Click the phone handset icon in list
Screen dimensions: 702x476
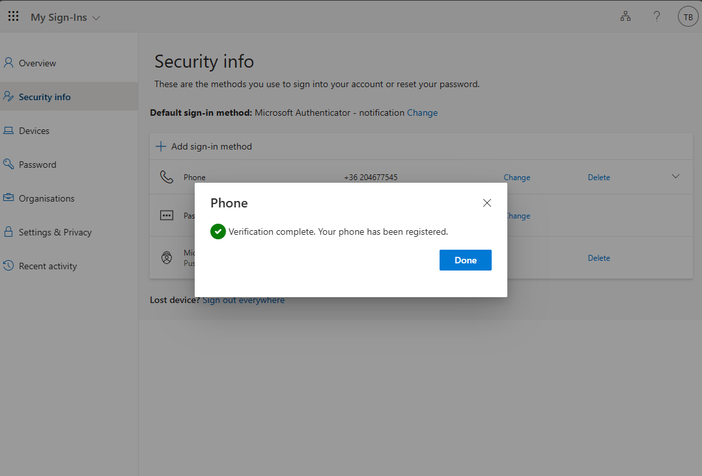pos(167,177)
